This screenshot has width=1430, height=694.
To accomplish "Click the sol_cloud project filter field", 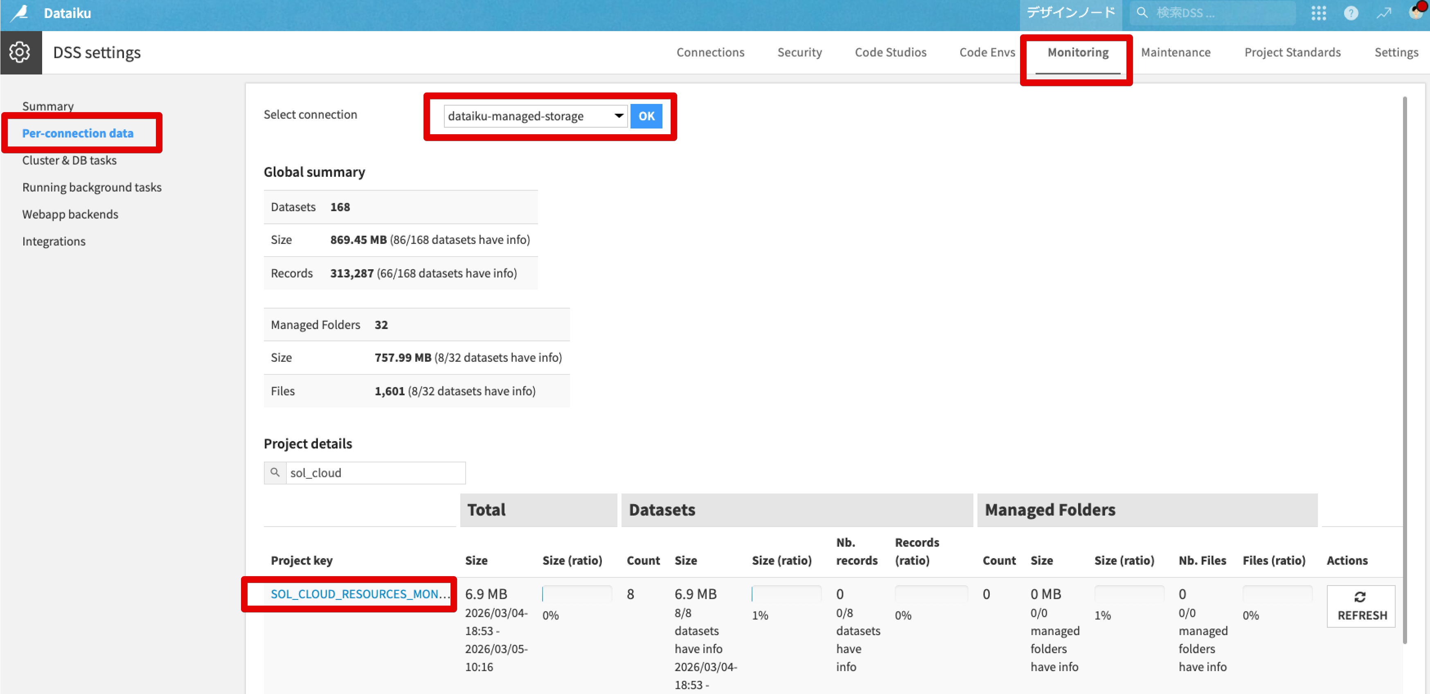I will 375,473.
